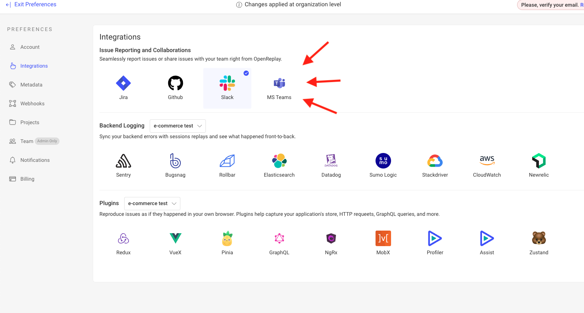Click the verify your email banner
584x313 pixels.
tap(551, 5)
